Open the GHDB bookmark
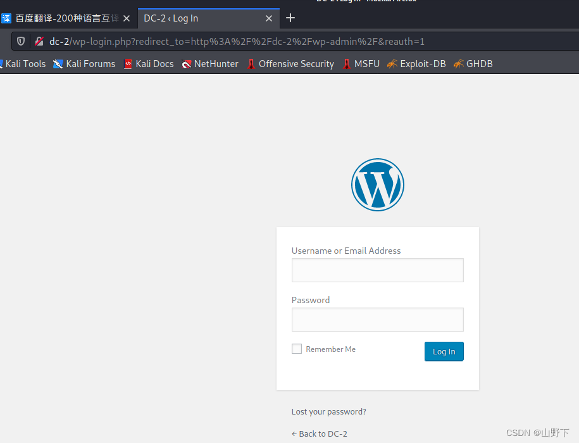Screen dimensions: 579x443 point(473,64)
